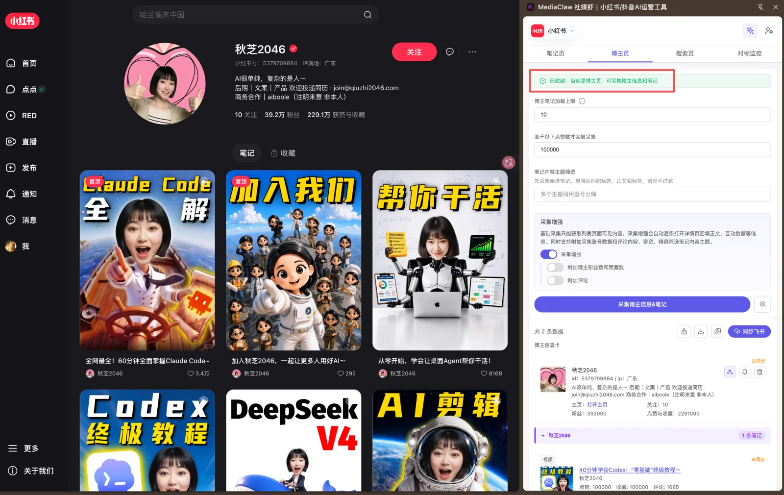Click the clear data broom icon

pos(684,332)
